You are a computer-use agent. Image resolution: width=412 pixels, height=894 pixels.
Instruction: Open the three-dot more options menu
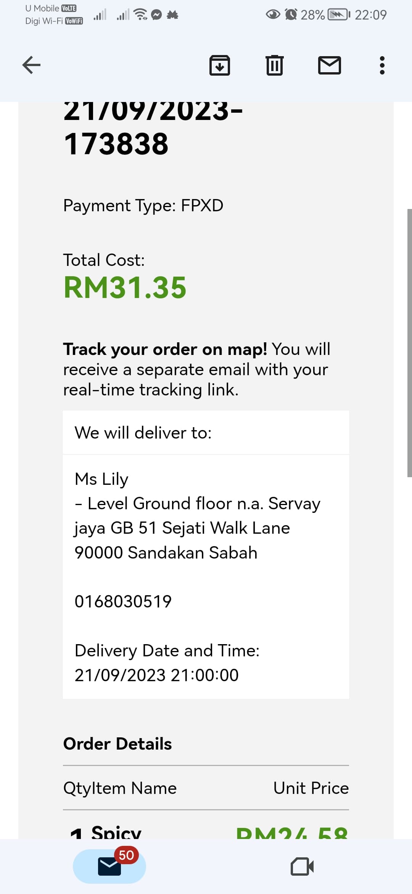pyautogui.click(x=382, y=65)
